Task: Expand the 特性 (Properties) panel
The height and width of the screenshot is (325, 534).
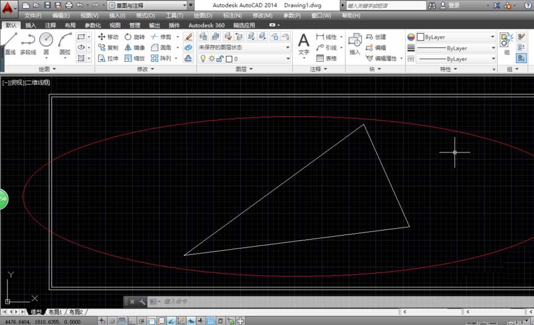Action: pos(448,69)
